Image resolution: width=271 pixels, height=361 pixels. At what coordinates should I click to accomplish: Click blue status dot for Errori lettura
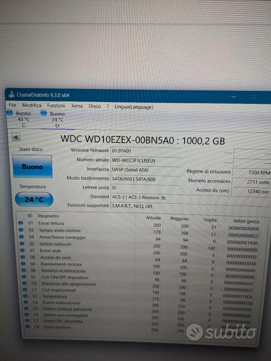coord(20,223)
